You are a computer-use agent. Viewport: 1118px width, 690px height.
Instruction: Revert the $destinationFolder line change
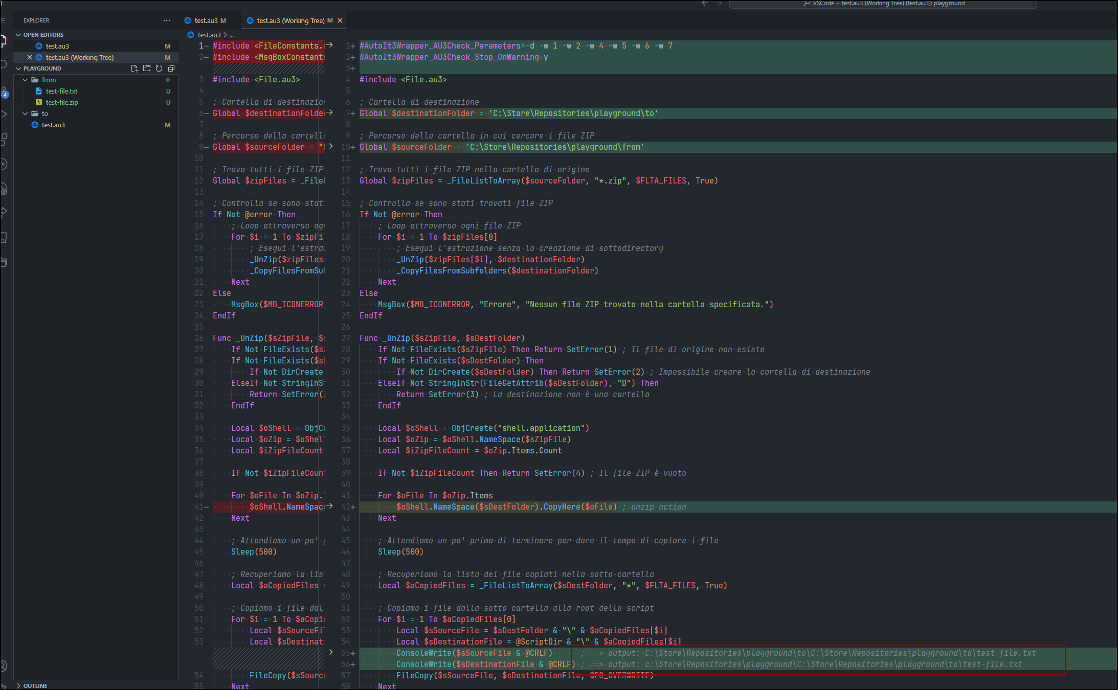point(330,113)
